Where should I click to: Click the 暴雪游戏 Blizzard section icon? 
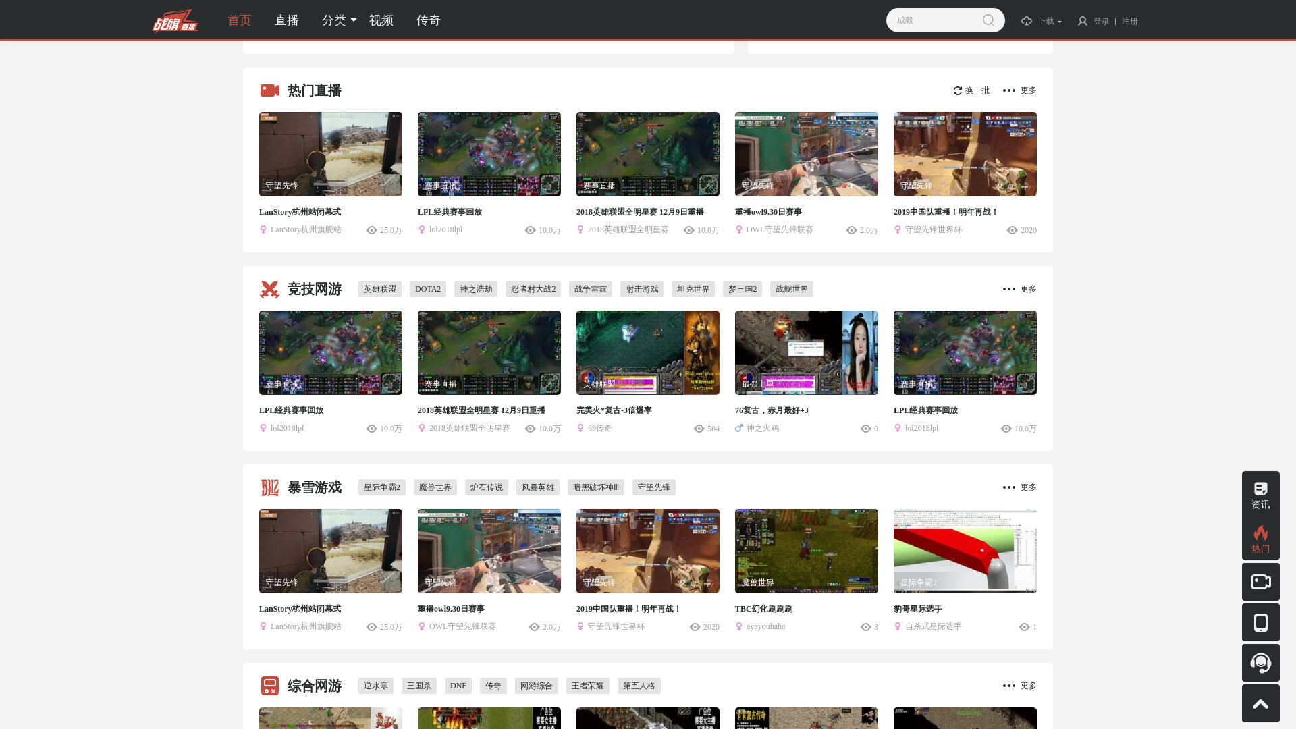[270, 487]
